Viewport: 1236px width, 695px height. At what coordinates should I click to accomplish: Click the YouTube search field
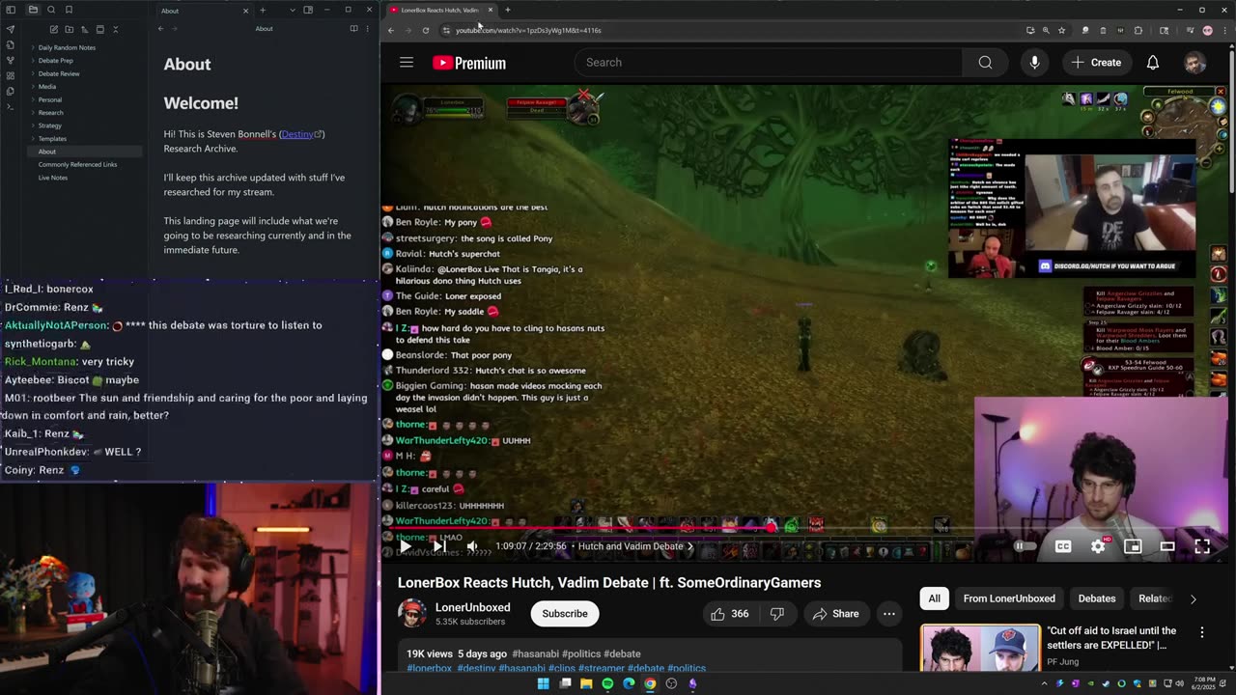click(768, 63)
